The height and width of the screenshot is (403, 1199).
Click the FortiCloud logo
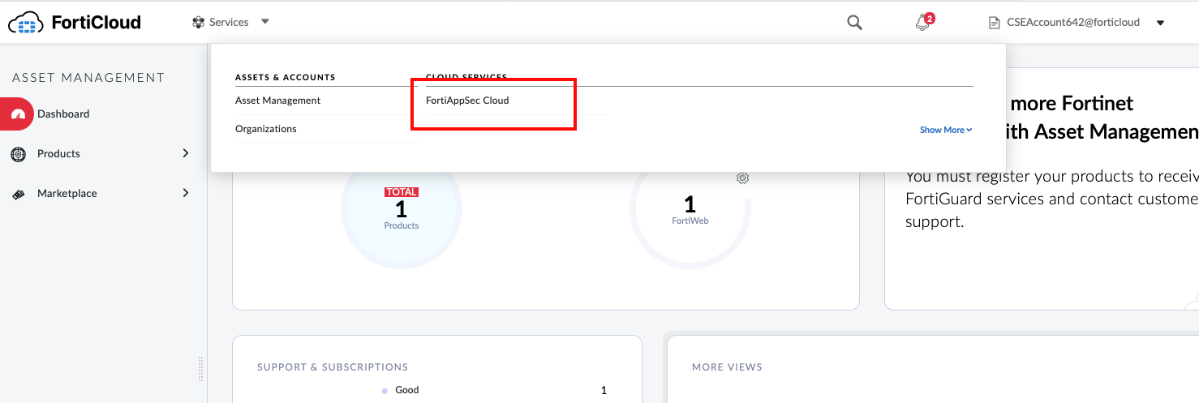click(x=75, y=23)
